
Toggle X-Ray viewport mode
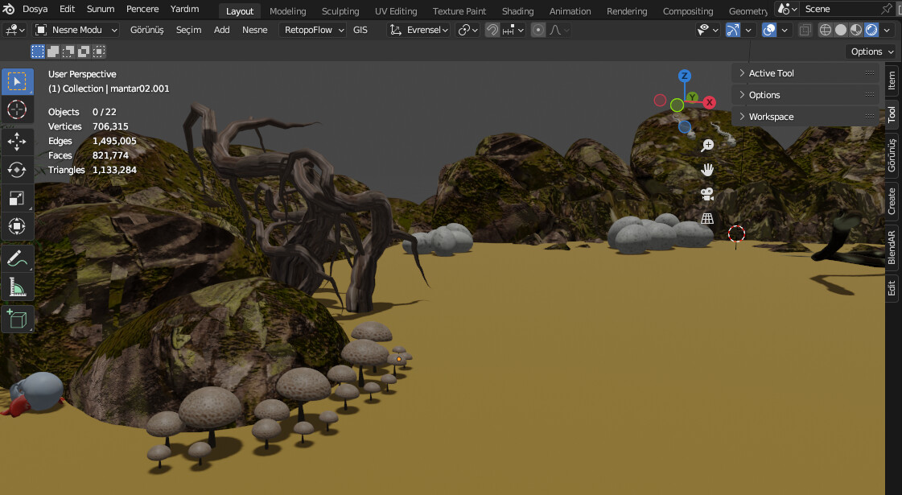coord(805,30)
